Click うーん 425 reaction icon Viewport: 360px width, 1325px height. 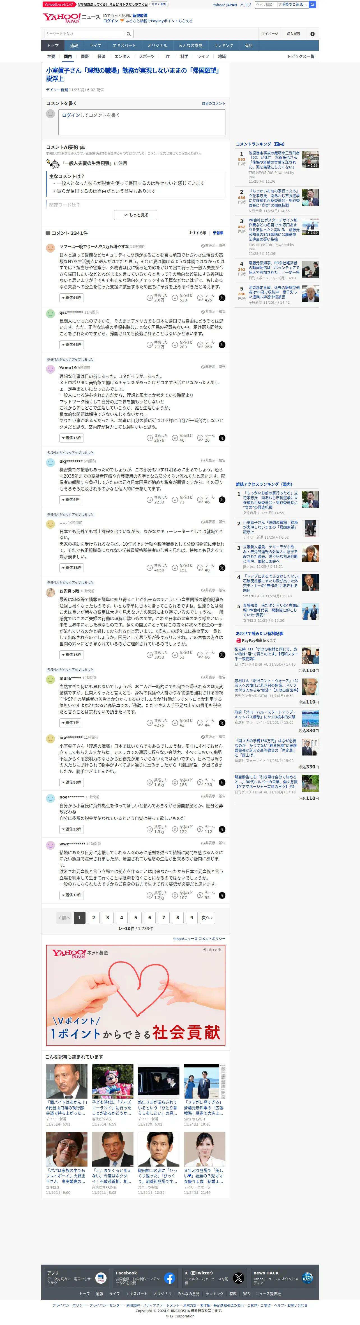pyautogui.click(x=200, y=298)
